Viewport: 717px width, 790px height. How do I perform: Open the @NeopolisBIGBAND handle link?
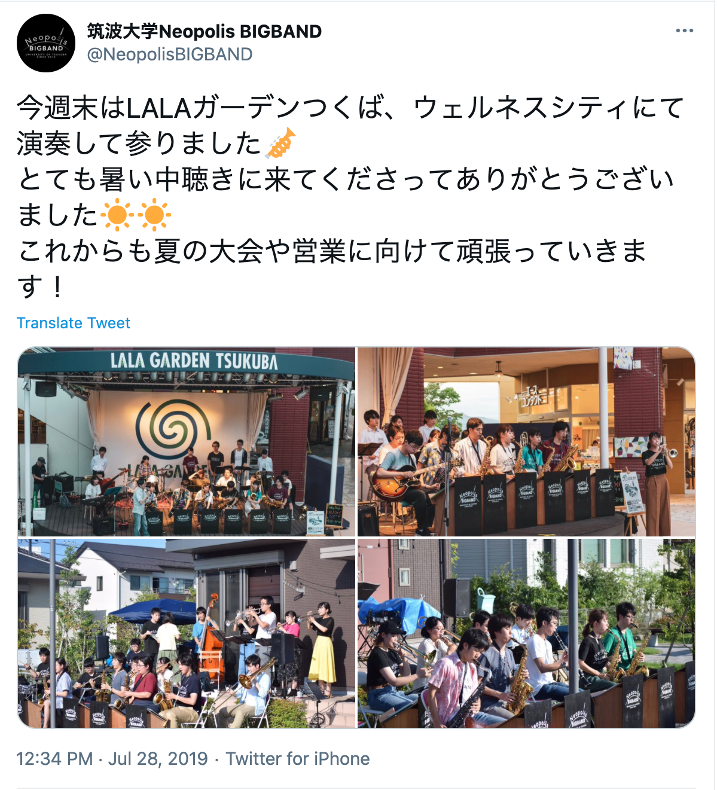170,54
